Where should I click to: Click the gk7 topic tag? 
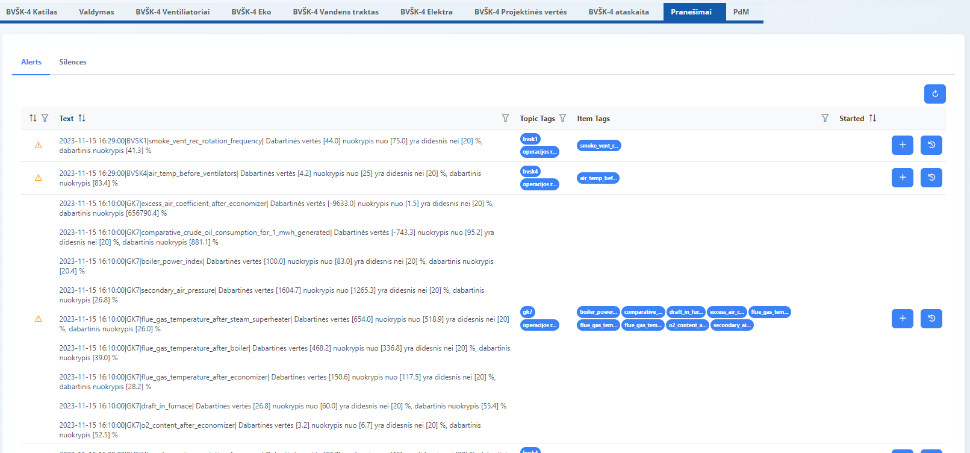[527, 312]
